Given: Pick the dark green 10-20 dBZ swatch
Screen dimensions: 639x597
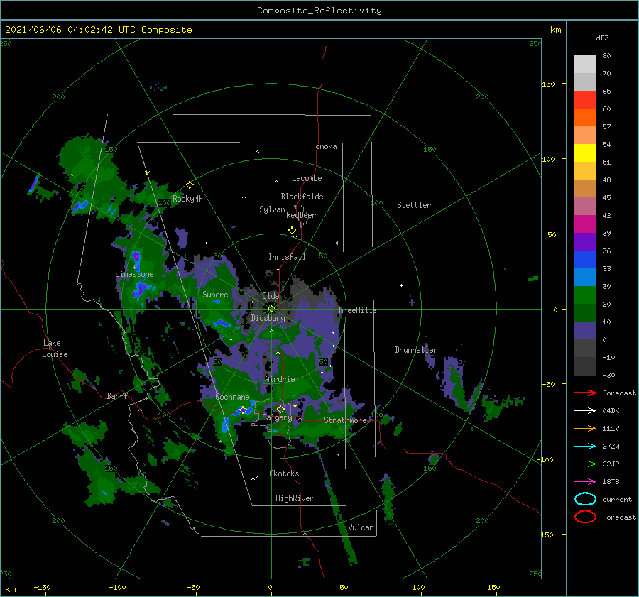Looking at the screenshot, I should [x=585, y=312].
